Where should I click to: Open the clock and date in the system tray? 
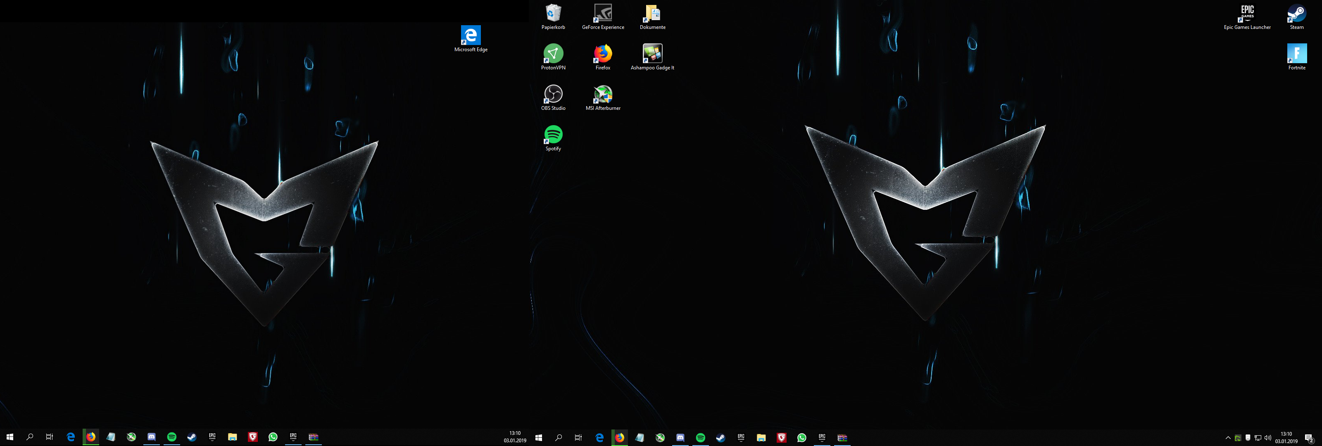(x=1286, y=437)
